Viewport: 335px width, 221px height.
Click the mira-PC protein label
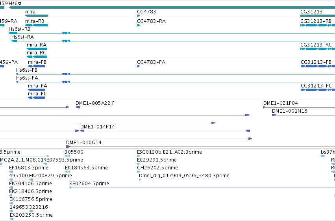(x=37, y=94)
